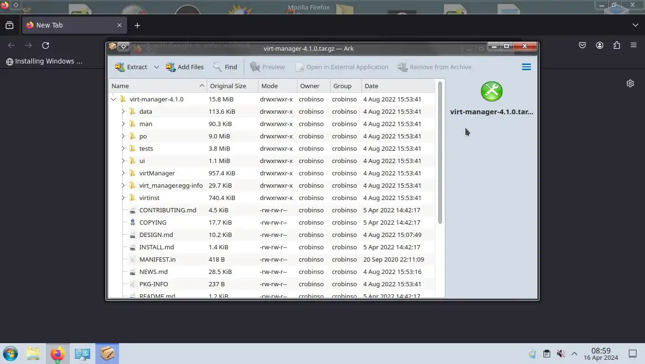Click the Preview toolbar button
Screen dimensions: 645x364
point(267,67)
